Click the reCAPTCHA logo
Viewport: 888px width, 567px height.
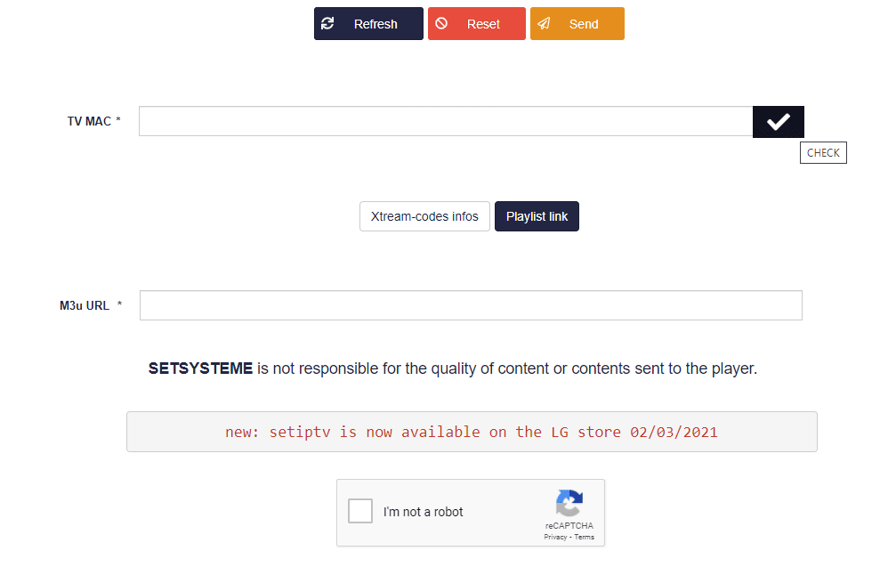click(x=569, y=503)
